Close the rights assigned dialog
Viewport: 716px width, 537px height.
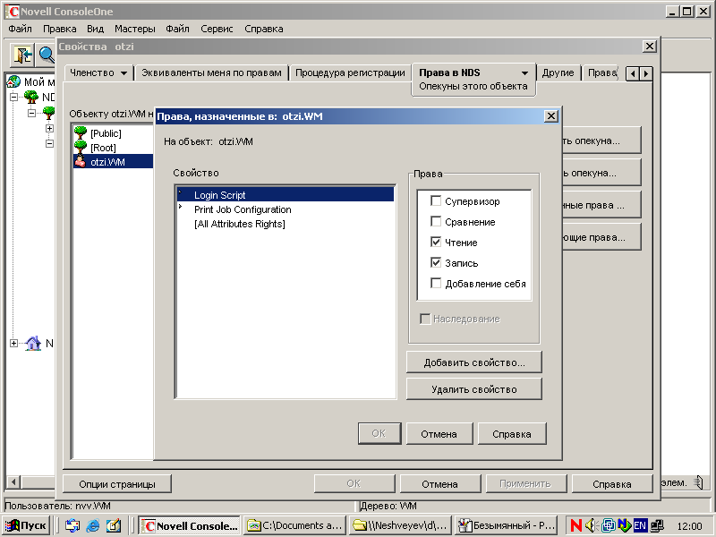pyautogui.click(x=551, y=116)
